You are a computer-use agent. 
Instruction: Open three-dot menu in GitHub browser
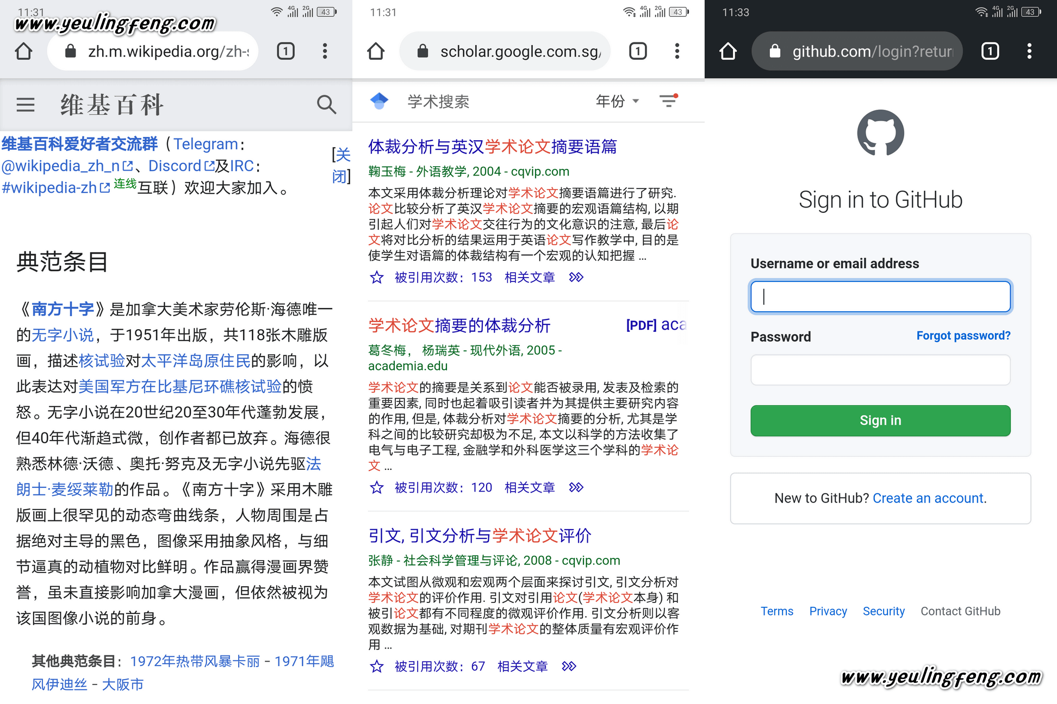pyautogui.click(x=1029, y=51)
